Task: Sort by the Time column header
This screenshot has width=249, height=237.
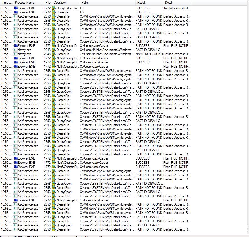Action: click(x=6, y=3)
